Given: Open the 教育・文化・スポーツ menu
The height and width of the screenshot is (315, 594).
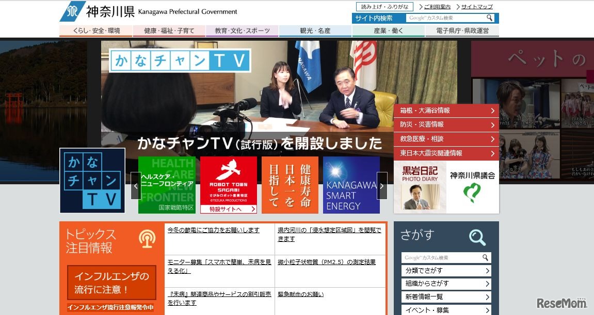Looking at the screenshot, I should (x=242, y=31).
